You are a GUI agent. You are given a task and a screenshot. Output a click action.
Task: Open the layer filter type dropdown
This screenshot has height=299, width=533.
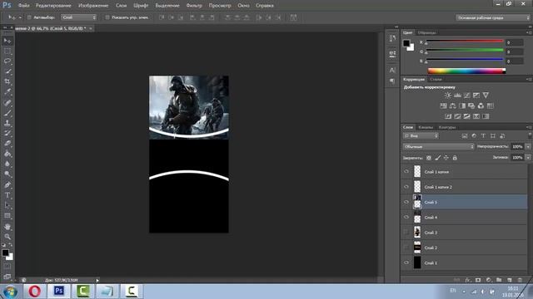click(x=421, y=136)
